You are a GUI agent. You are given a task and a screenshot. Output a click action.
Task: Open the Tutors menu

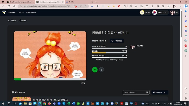21,12
